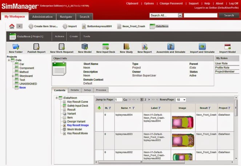Screen dimensions: 241x166
Task: Click the topkeyresult004 car thumbnail
Action: (183, 122)
